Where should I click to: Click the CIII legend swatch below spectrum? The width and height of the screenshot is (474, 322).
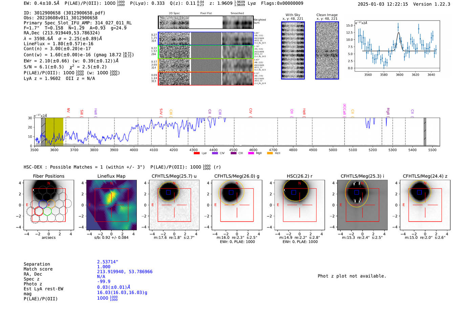pyautogui.click(x=234, y=153)
